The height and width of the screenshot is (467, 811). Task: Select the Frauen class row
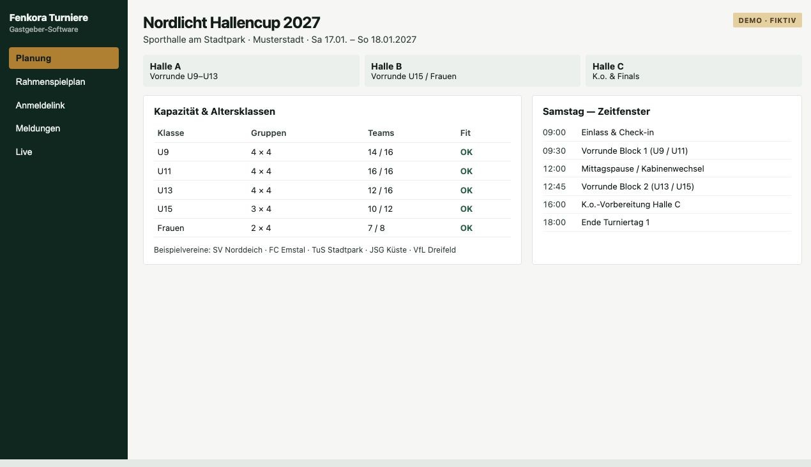point(332,228)
